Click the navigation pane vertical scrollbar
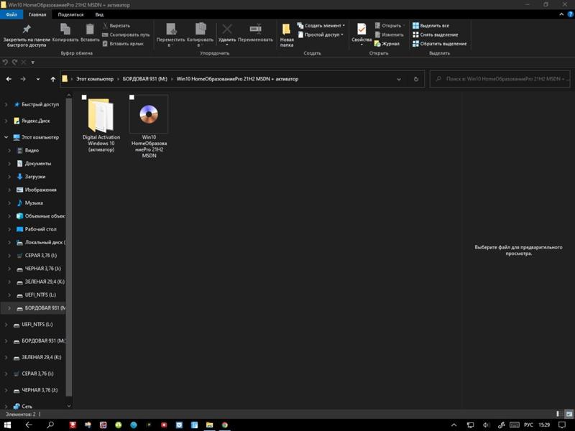The height and width of the screenshot is (431, 575). pos(69,247)
